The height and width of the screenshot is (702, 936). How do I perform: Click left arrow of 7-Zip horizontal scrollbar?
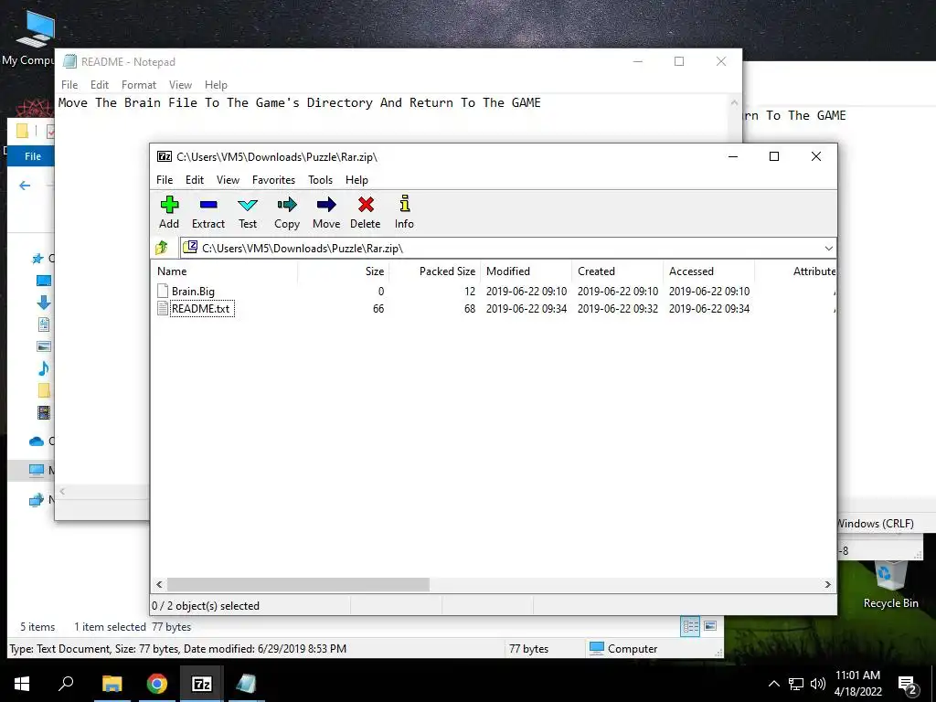click(x=159, y=584)
